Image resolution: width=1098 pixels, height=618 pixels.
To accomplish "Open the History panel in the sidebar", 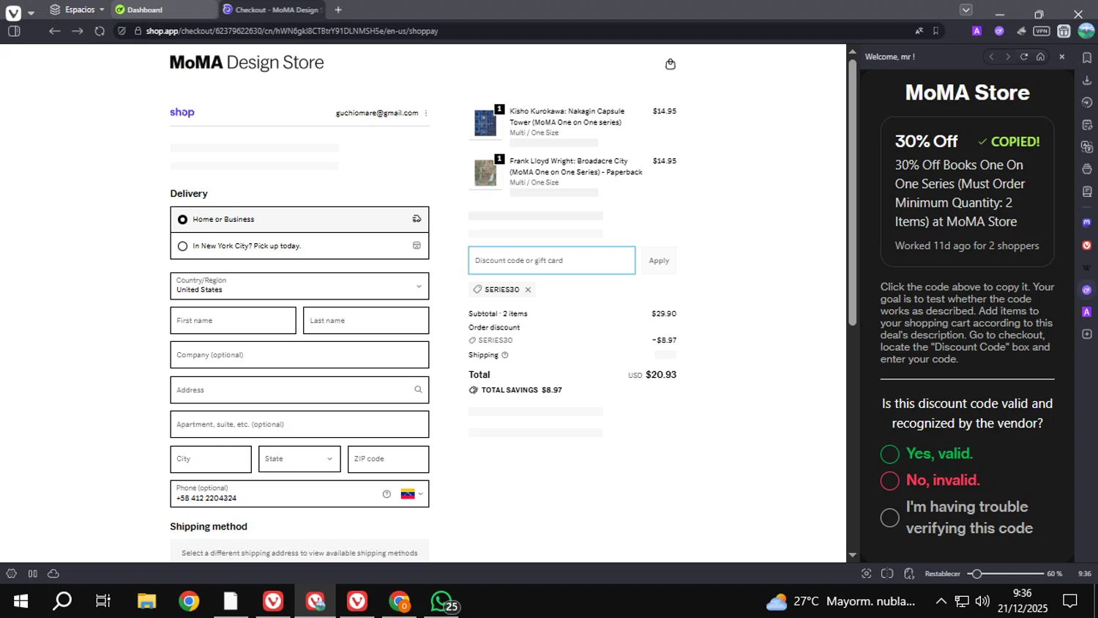I will [x=1087, y=103].
